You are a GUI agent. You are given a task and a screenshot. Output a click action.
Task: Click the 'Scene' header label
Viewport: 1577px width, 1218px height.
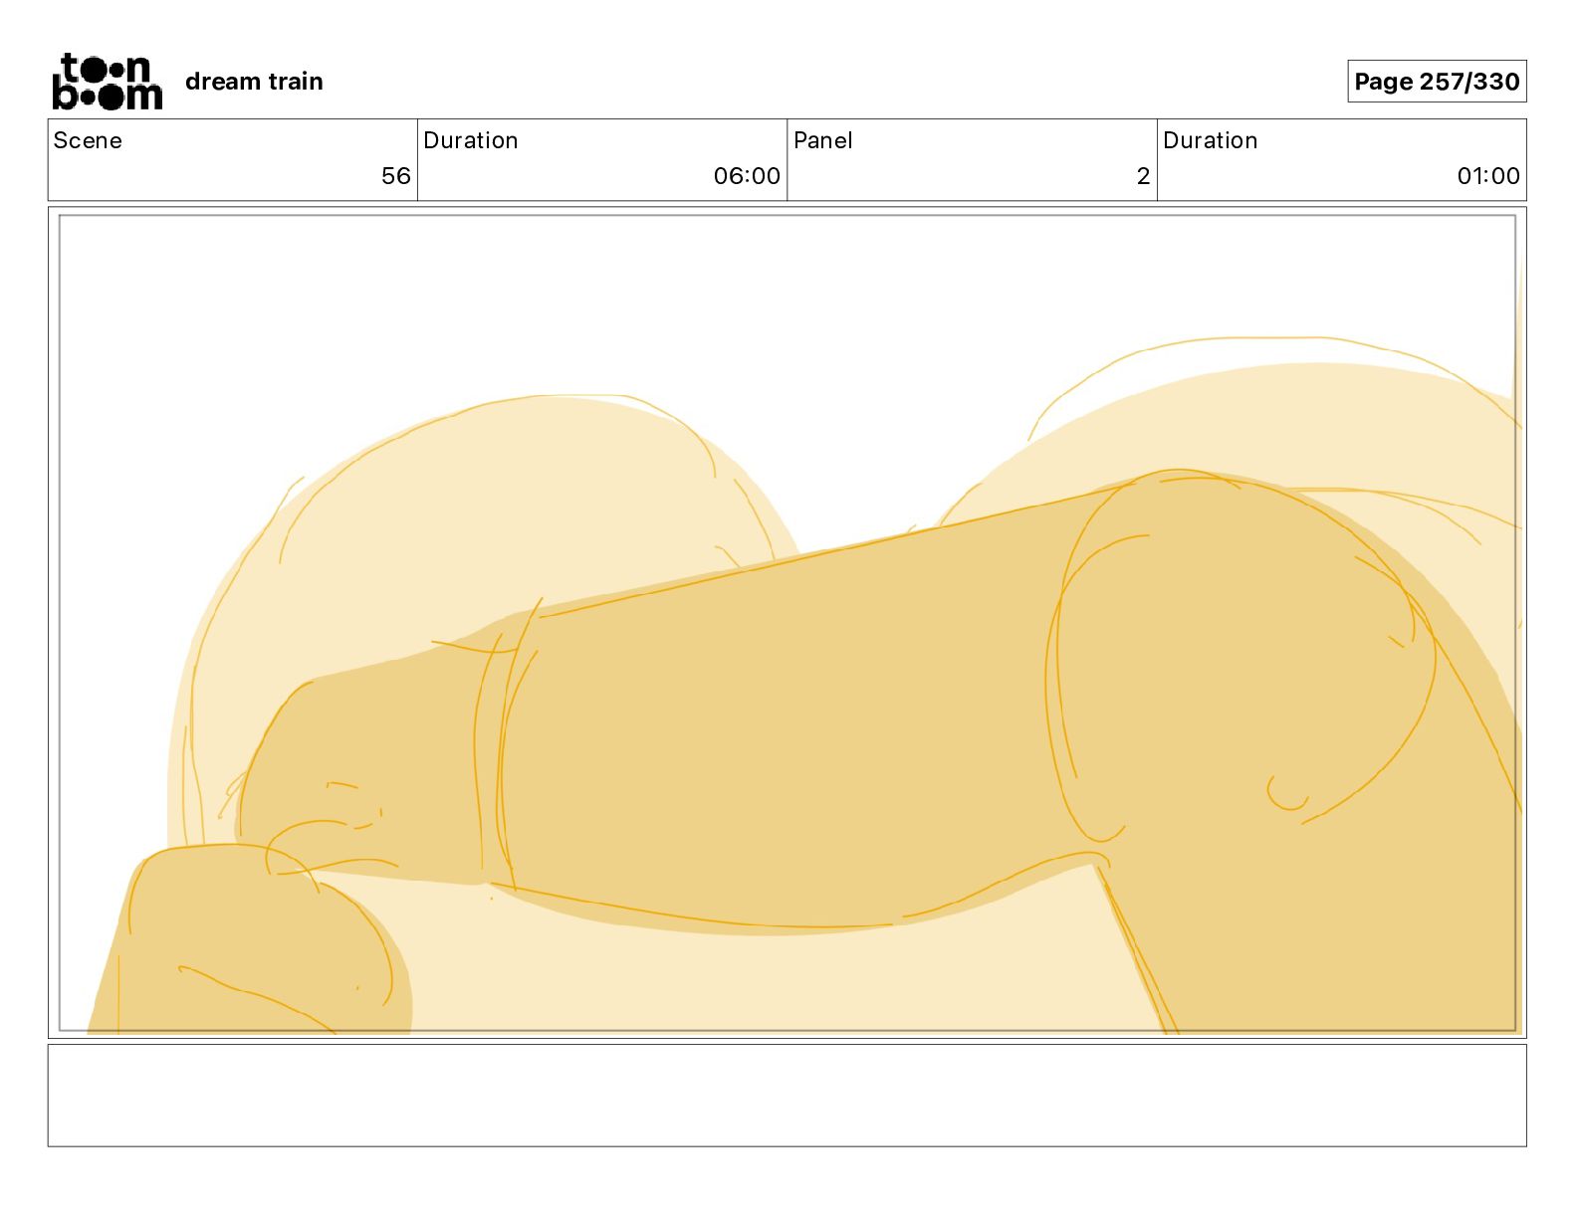[88, 140]
